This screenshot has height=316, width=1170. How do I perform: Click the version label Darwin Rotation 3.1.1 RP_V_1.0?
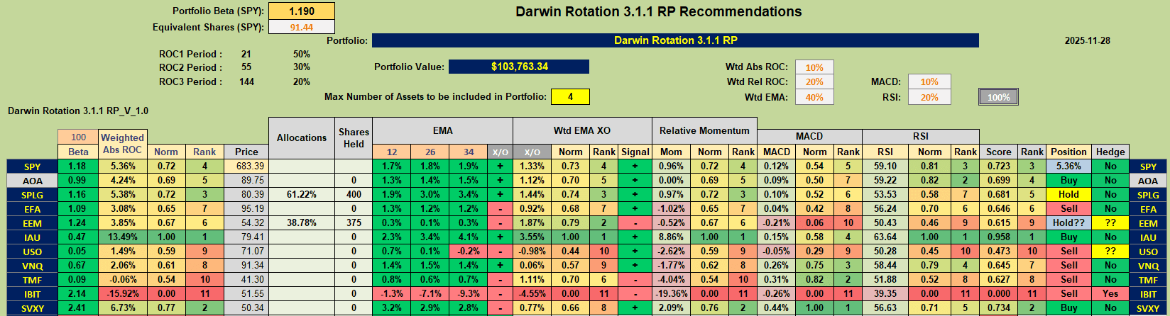pos(78,111)
